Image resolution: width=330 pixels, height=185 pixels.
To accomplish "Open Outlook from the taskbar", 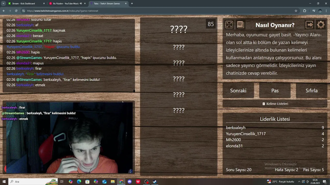I will tap(104, 182).
